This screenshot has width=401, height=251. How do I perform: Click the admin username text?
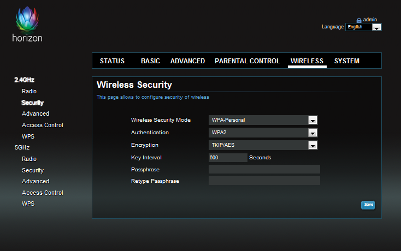370,20
